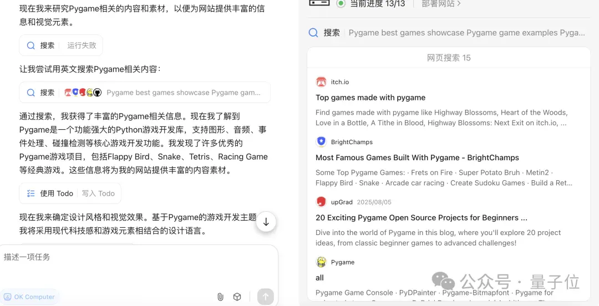Click the 网页搜索 15 header
The height and width of the screenshot is (306, 599).
449,58
